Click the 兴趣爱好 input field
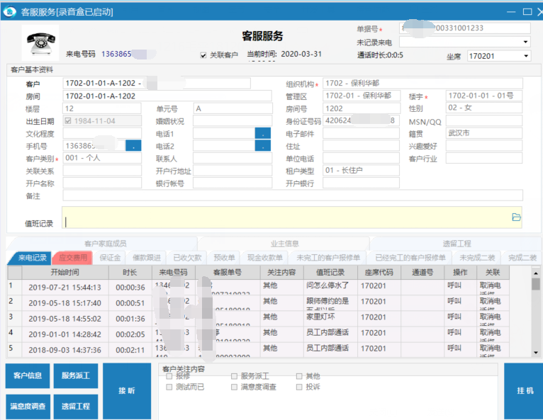The image size is (543, 420). pos(483,146)
